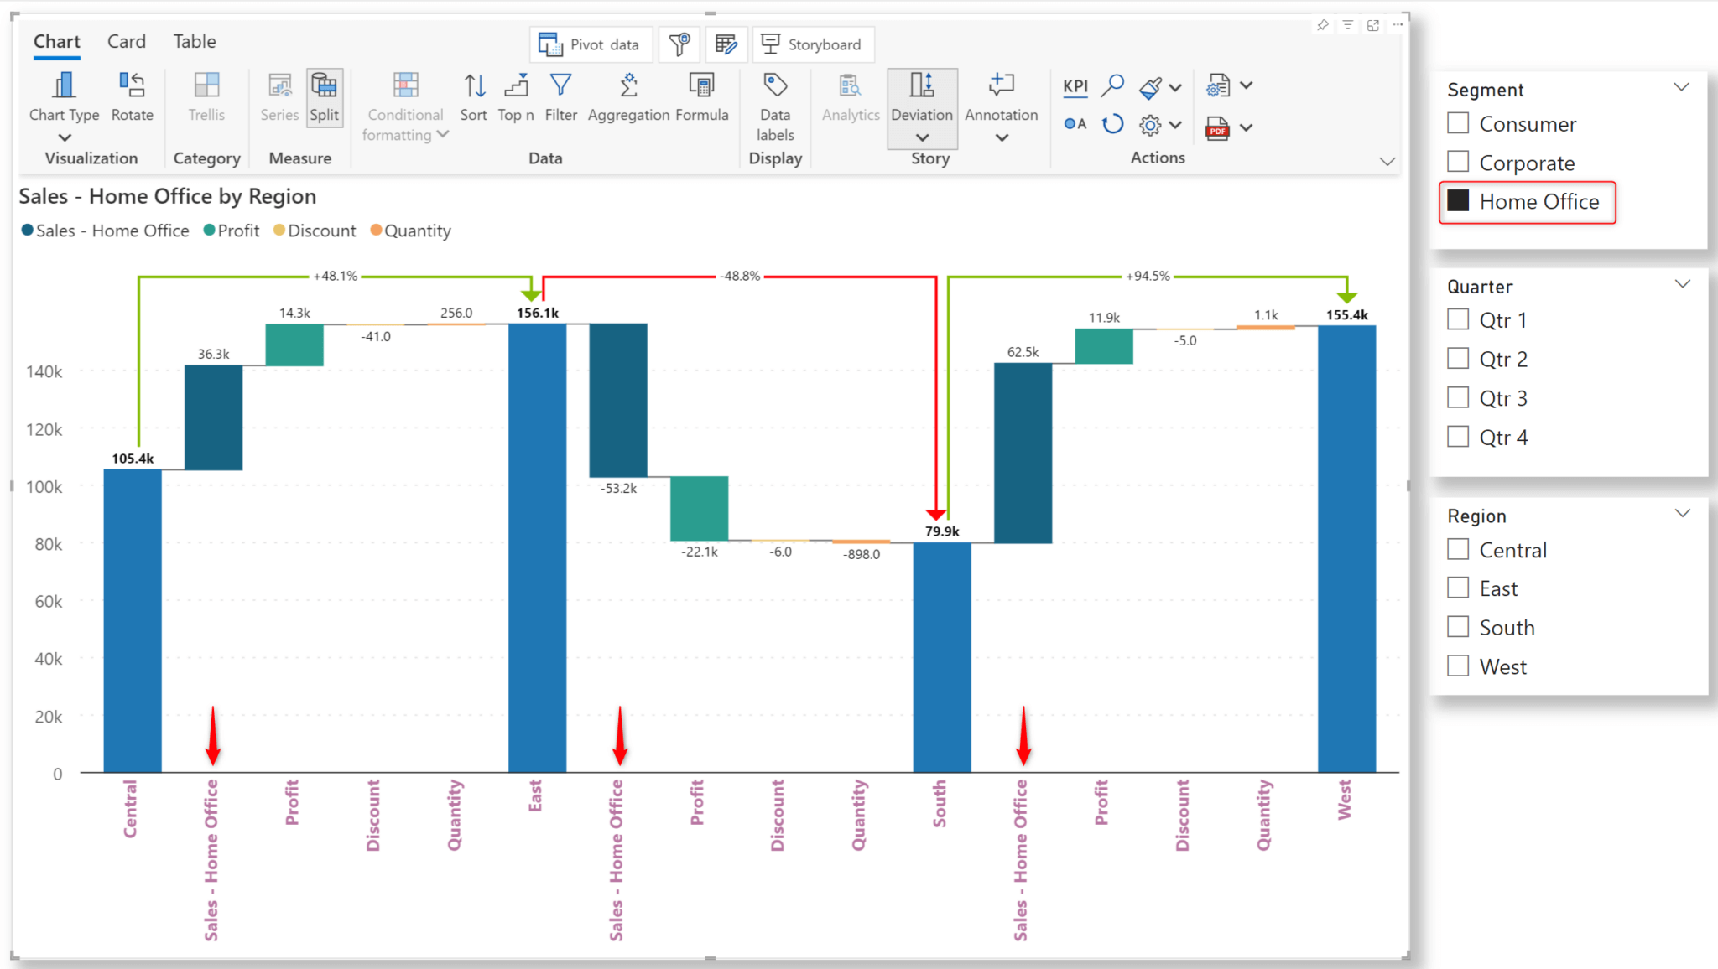Viewport: 1718px width, 969px height.
Task: Click the edit table pencil button
Action: [726, 44]
